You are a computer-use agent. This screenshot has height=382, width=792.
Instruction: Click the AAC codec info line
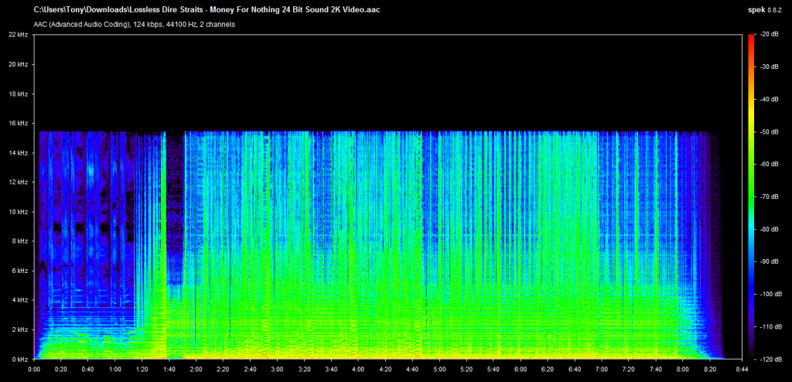click(x=135, y=24)
